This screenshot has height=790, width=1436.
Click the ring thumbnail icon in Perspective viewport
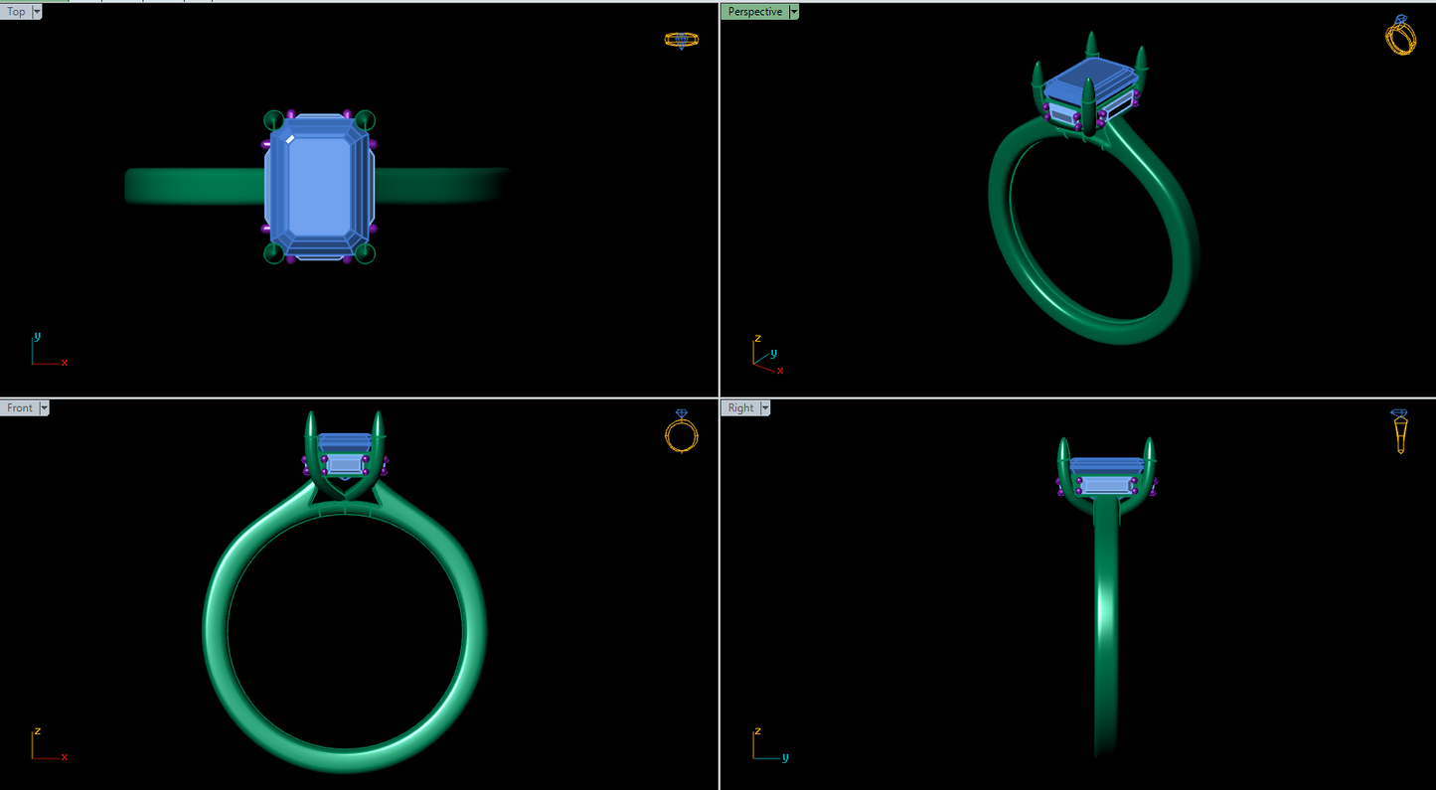tap(1400, 36)
